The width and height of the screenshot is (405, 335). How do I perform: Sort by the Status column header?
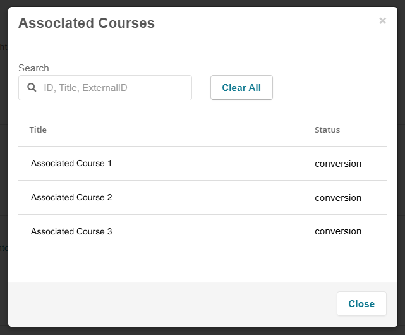click(x=327, y=130)
